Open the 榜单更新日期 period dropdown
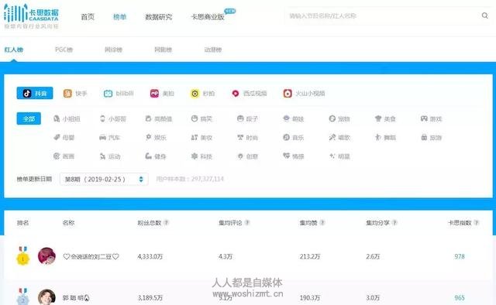The width and height of the screenshot is (496, 305). point(104,180)
